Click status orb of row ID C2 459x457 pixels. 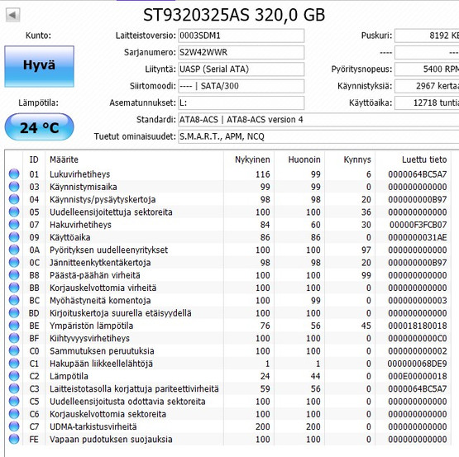(14, 376)
